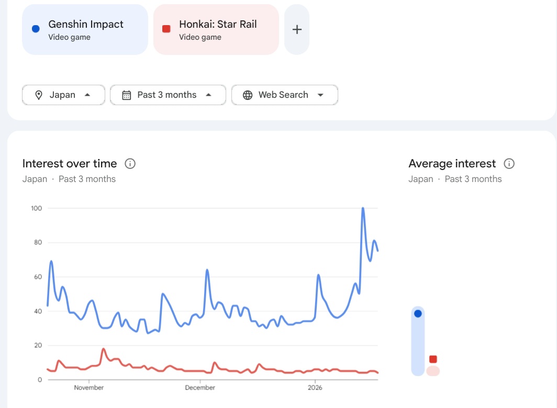Click the red Honkai average interest marker
The height and width of the screenshot is (408, 557).
(x=433, y=359)
